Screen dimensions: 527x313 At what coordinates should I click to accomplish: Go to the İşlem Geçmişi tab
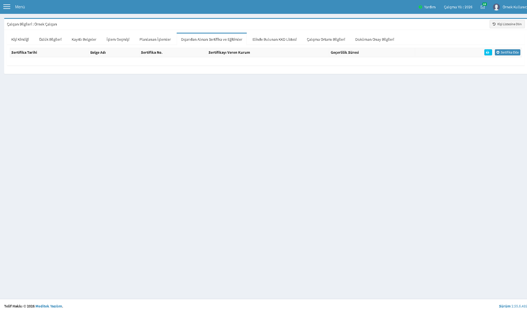coord(118,39)
